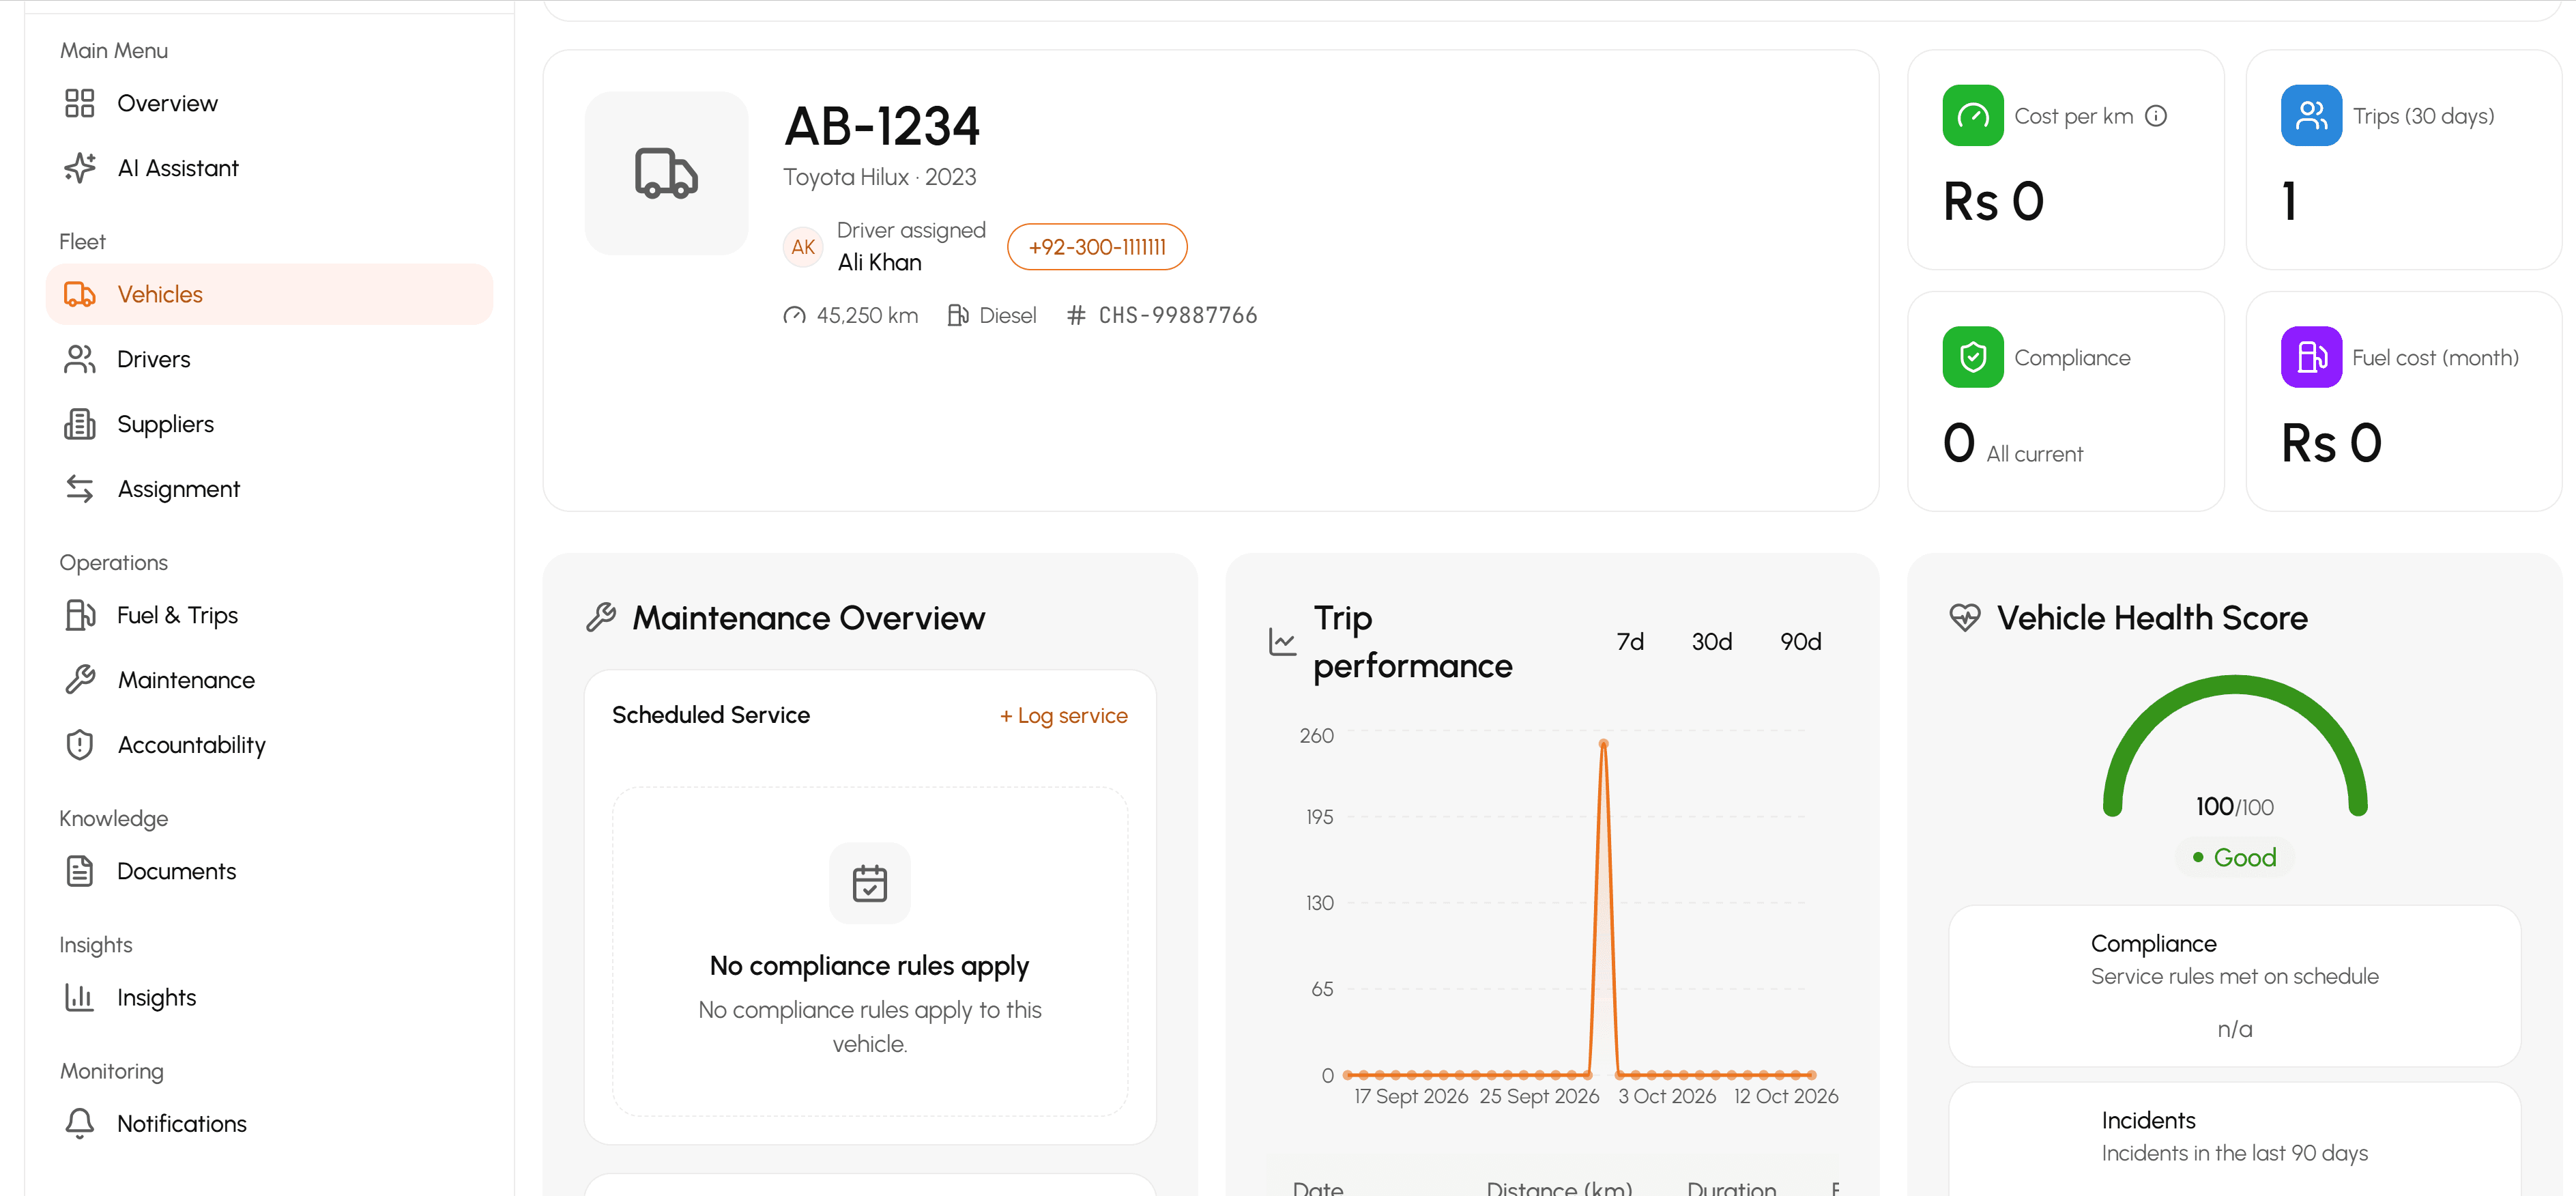Click the AK driver avatar
This screenshot has height=1196, width=2576.
pyautogui.click(x=803, y=247)
